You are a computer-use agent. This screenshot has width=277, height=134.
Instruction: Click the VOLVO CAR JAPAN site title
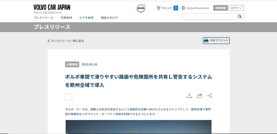(52, 7)
